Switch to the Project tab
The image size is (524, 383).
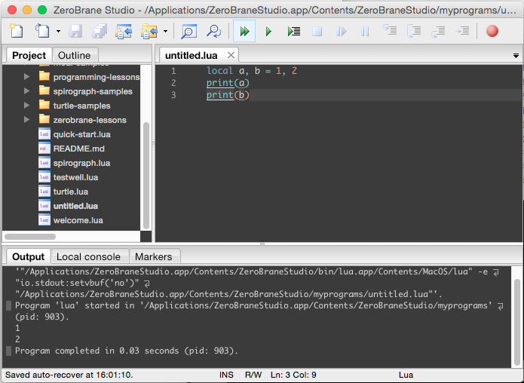(x=29, y=55)
